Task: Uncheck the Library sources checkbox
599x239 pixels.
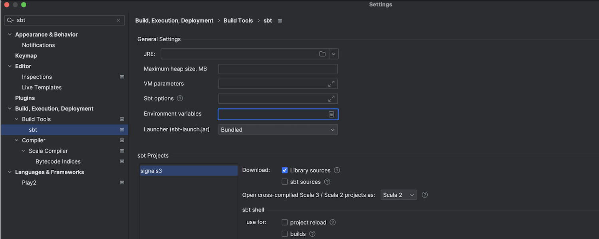Action: 285,170
